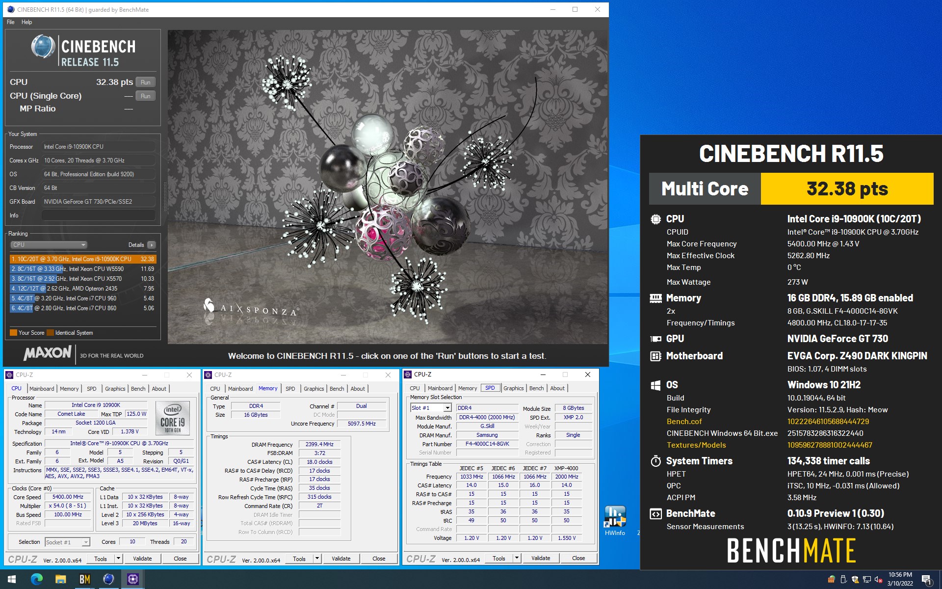Run the Cinebench CPU multi-core test
This screenshot has width=942, height=589.
[x=146, y=82]
